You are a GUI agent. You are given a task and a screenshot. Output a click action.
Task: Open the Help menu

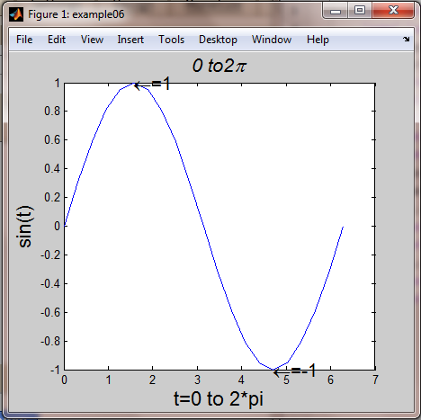(x=318, y=40)
